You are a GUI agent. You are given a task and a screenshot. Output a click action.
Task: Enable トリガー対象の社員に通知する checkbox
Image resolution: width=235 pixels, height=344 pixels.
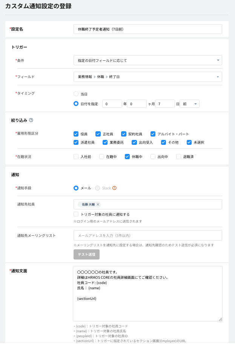(x=76, y=214)
